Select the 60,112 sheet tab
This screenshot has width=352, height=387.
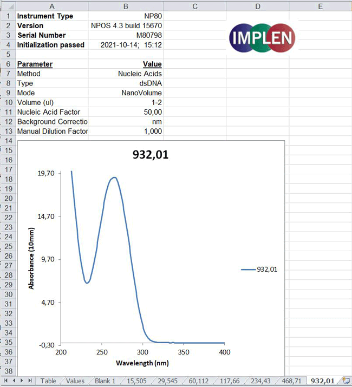coord(199,381)
